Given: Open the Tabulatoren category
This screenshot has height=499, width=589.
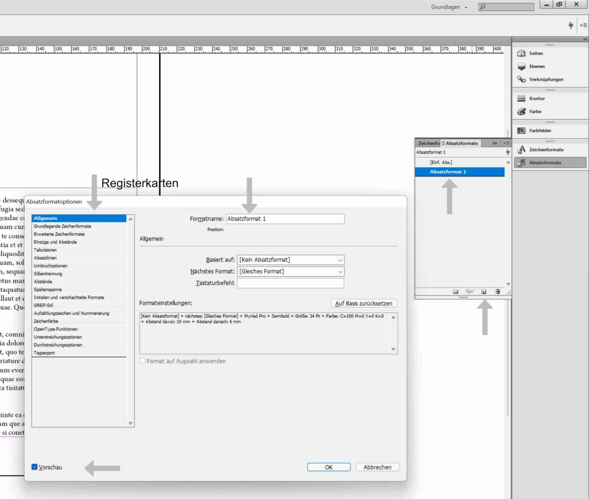Looking at the screenshot, I should [x=79, y=250].
